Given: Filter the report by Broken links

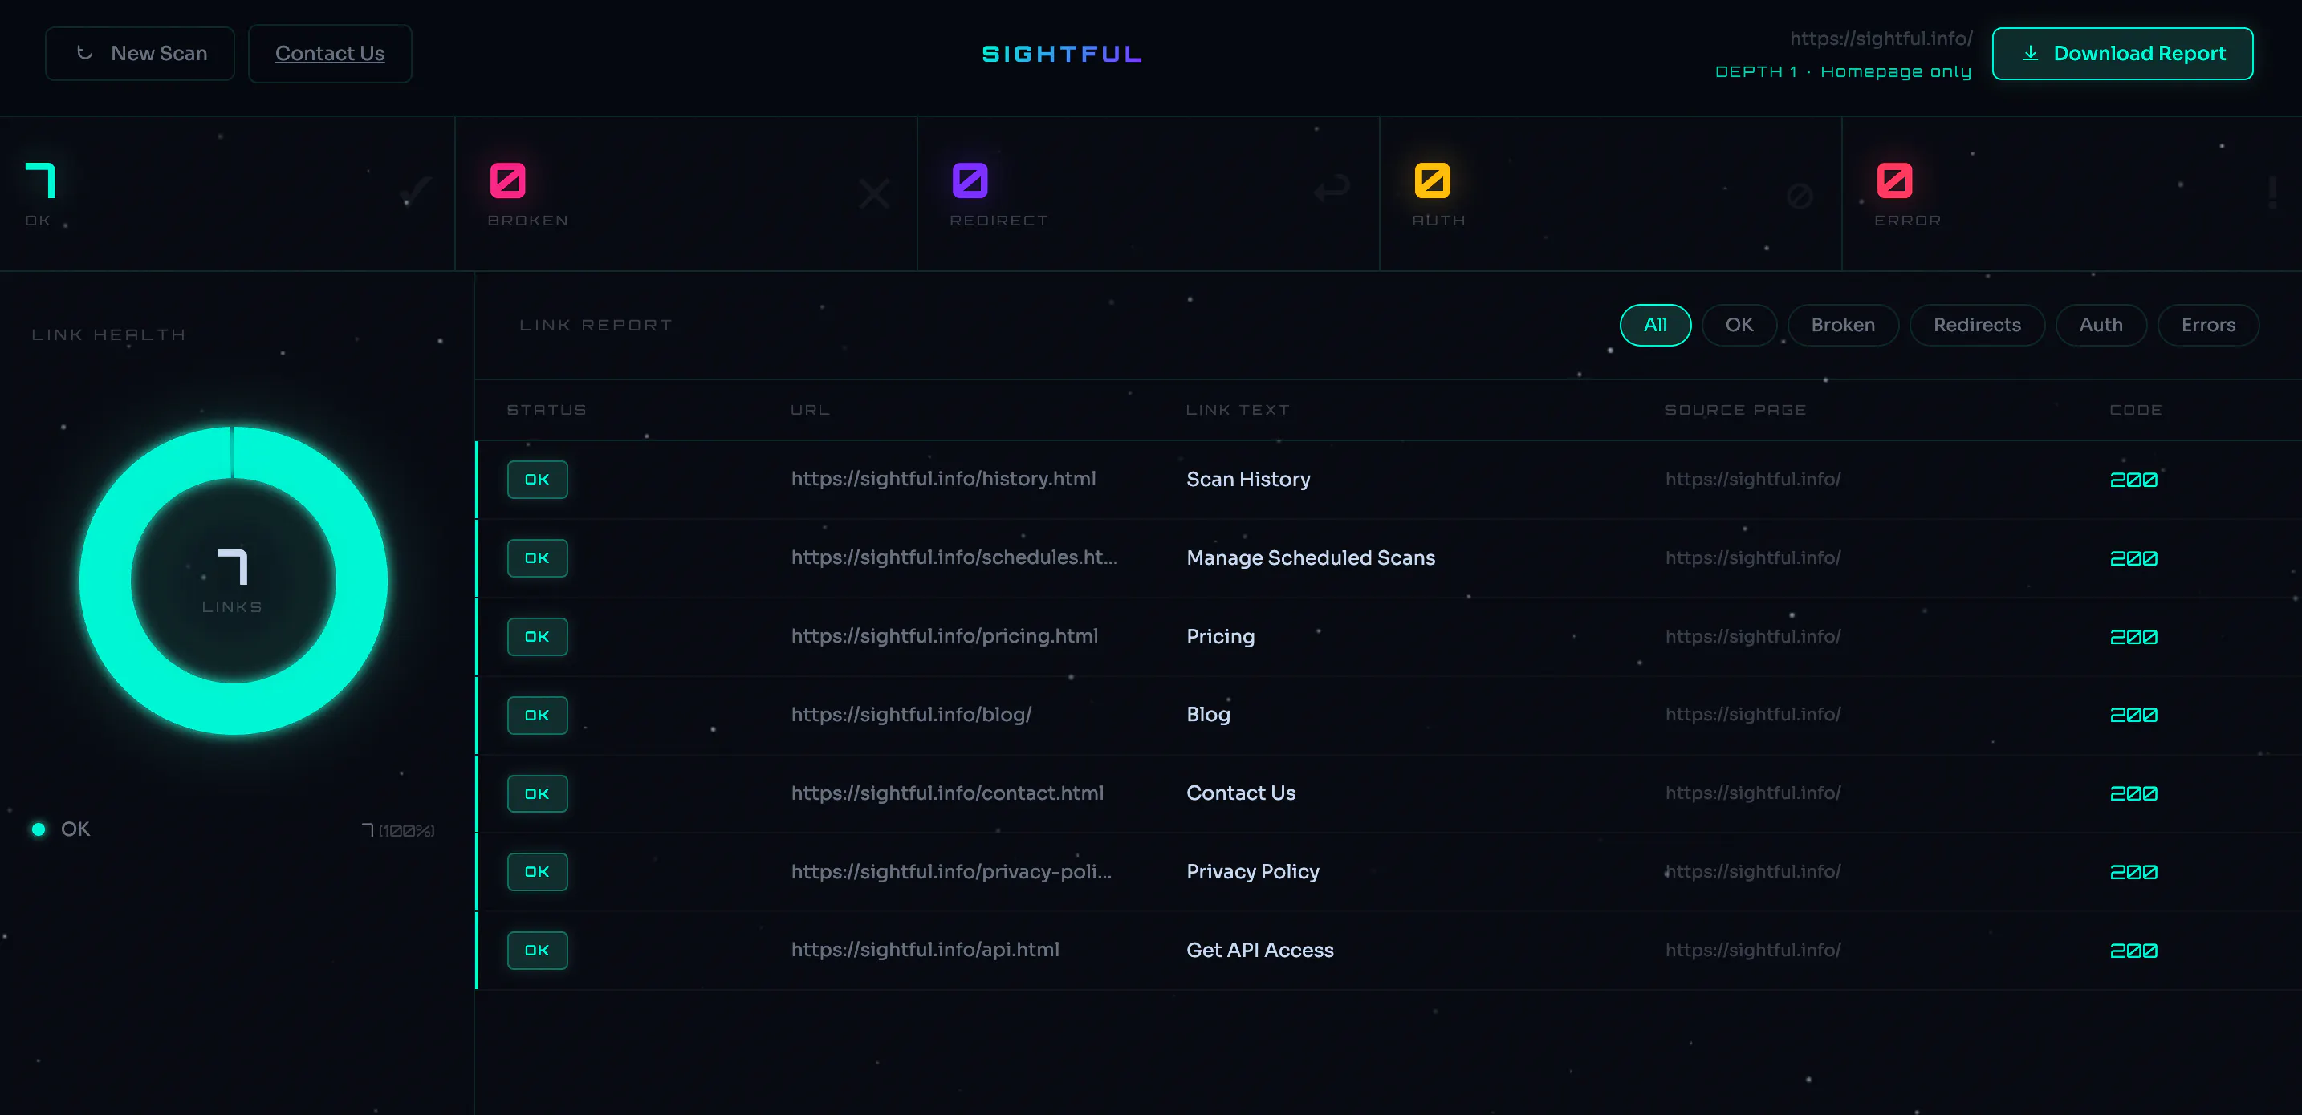Looking at the screenshot, I should [x=1843, y=325].
